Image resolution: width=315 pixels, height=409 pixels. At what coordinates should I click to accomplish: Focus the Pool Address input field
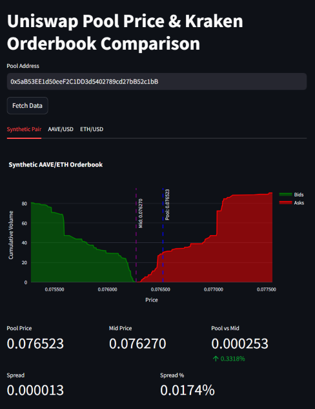click(x=157, y=81)
